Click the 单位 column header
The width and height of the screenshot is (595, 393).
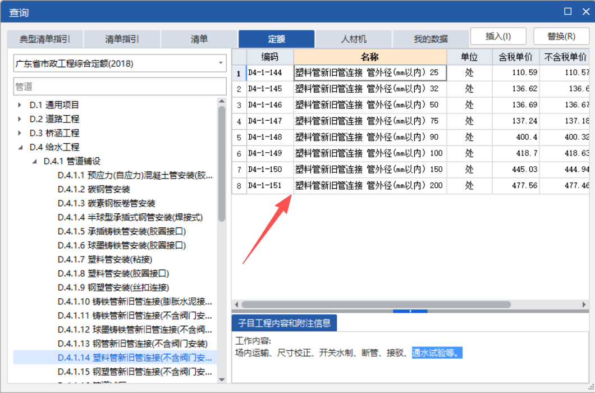[469, 57]
